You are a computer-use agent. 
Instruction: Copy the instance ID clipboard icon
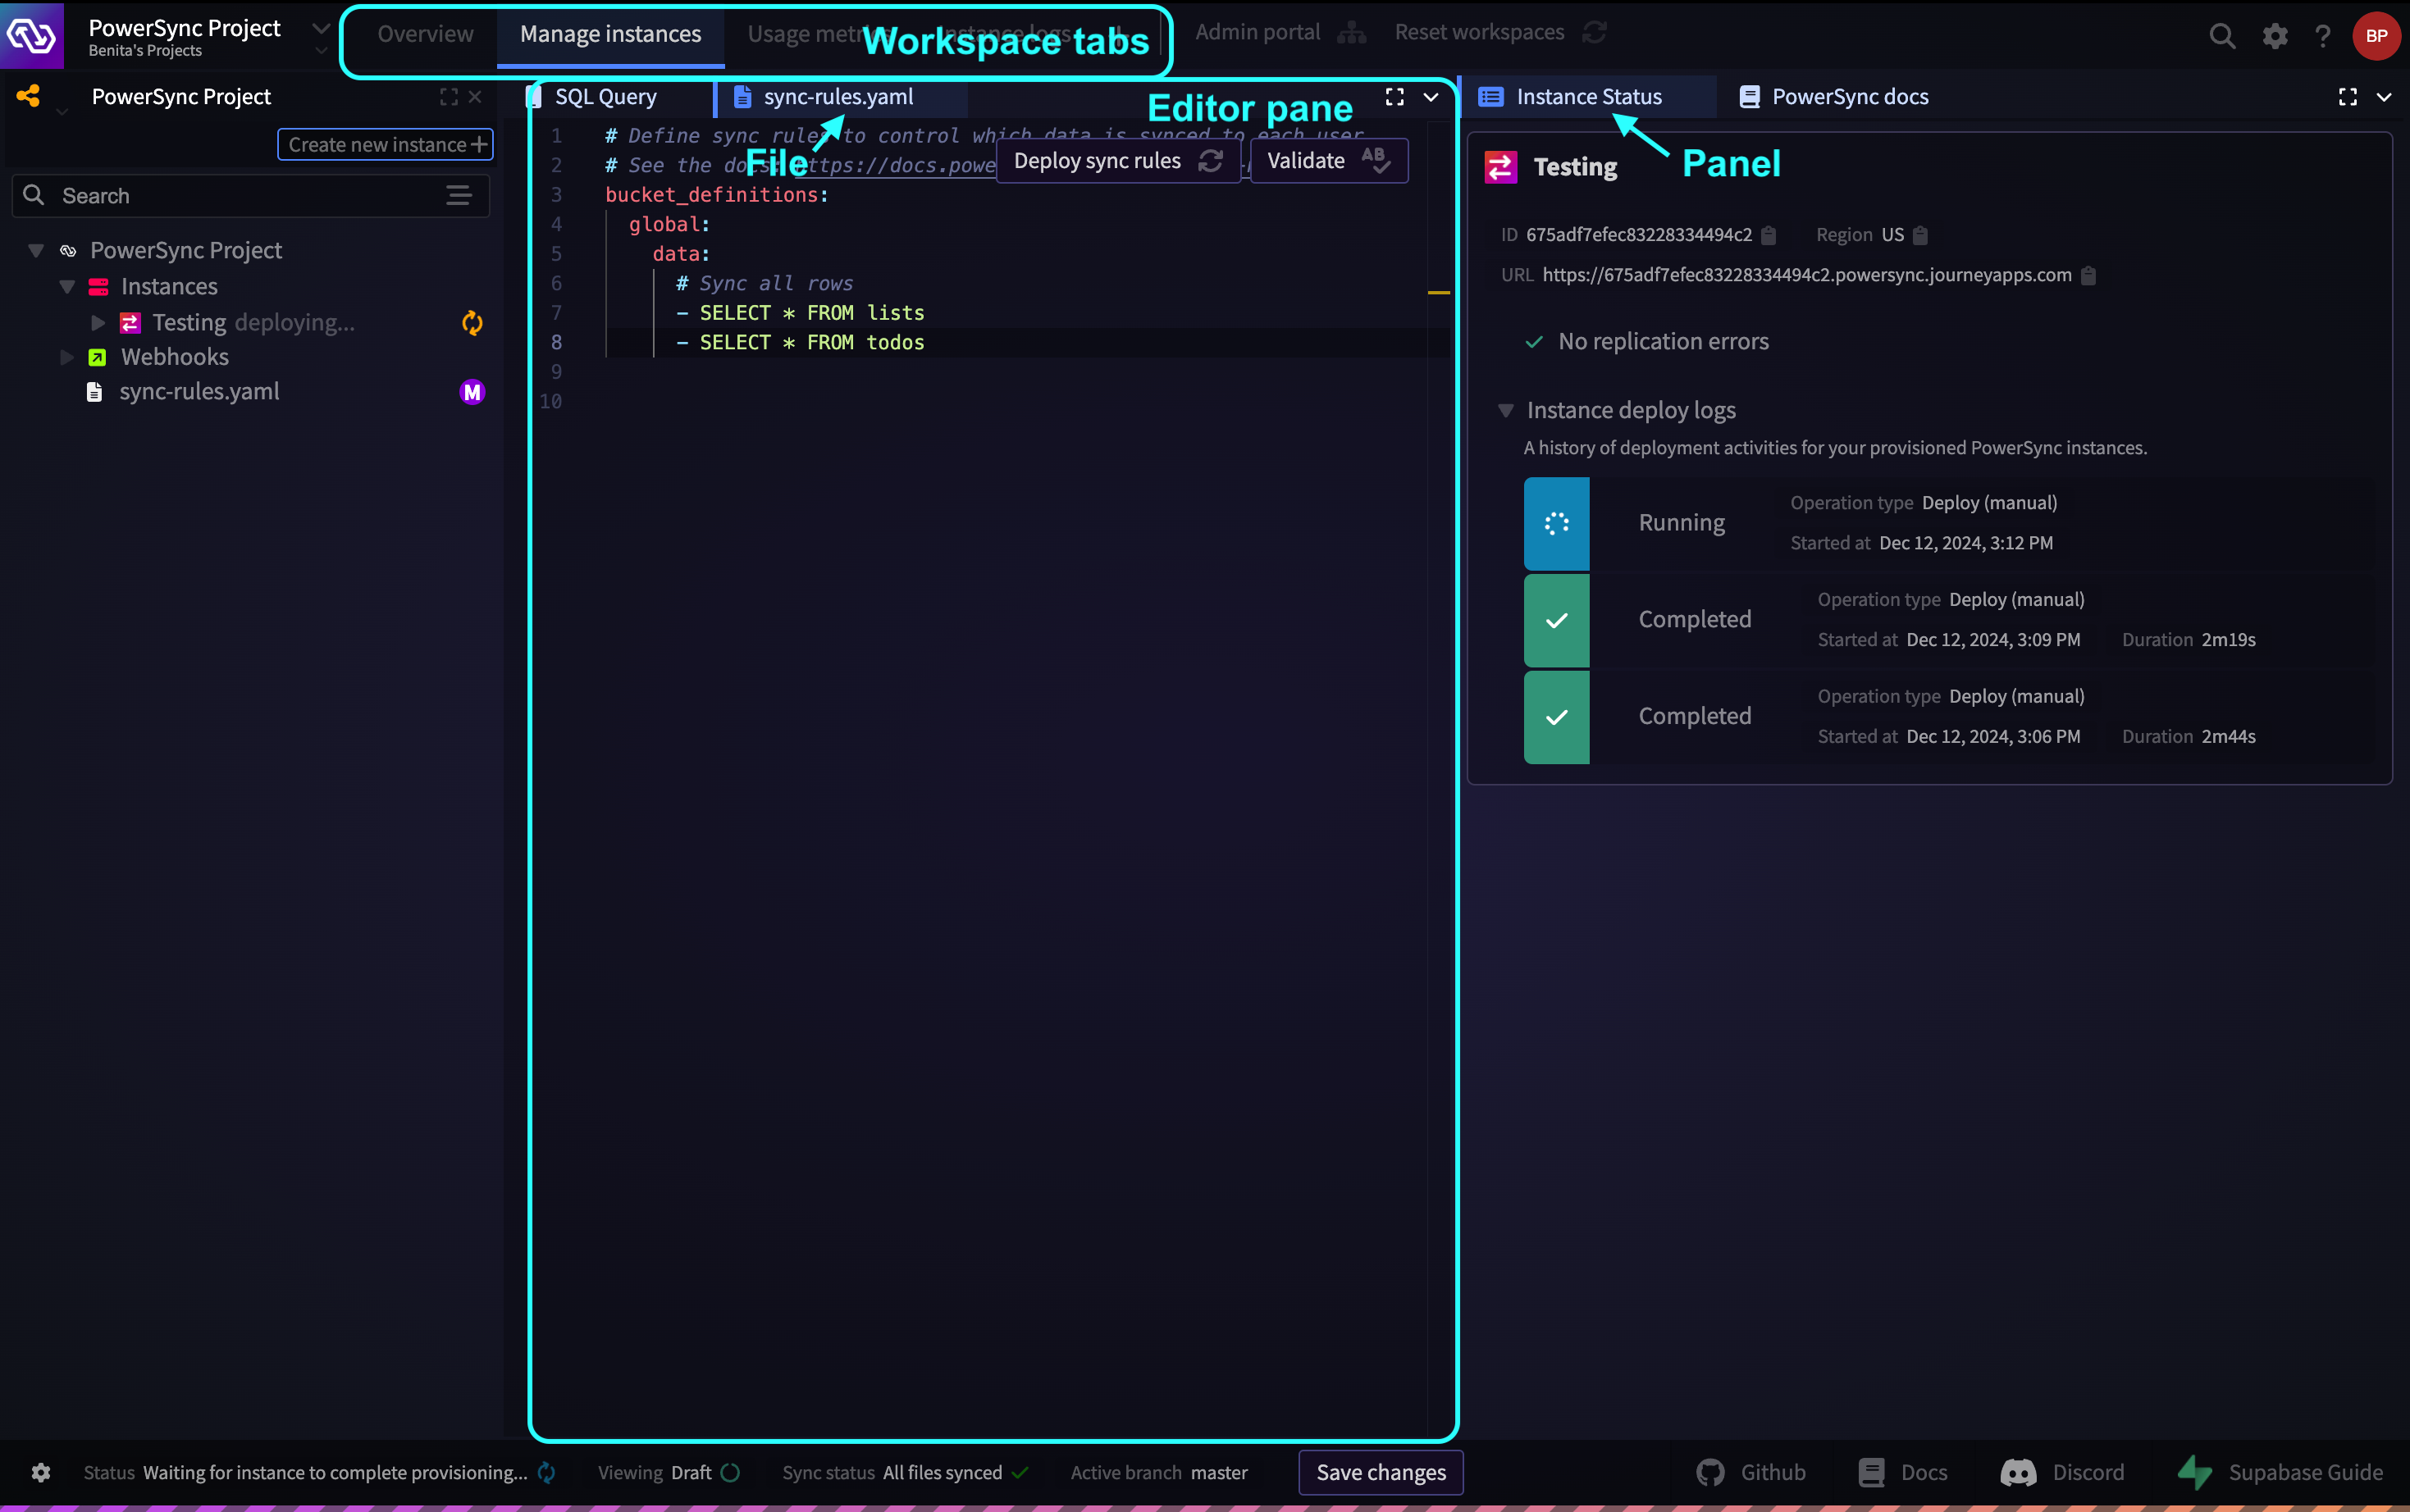coord(1769,235)
